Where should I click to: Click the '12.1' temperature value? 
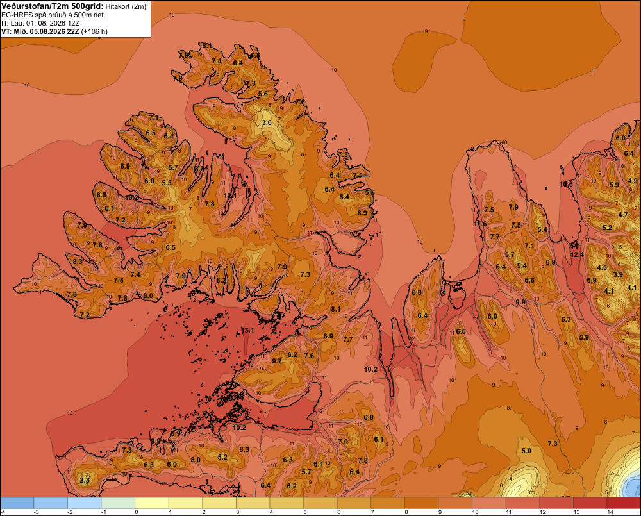click(x=230, y=196)
